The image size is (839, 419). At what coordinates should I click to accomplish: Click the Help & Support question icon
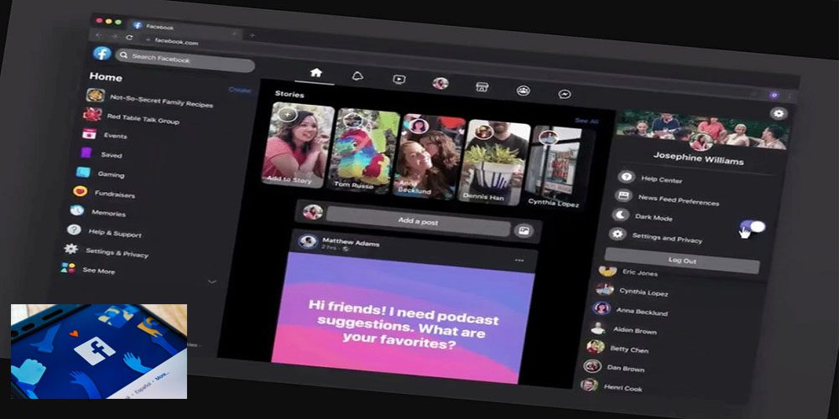click(74, 230)
